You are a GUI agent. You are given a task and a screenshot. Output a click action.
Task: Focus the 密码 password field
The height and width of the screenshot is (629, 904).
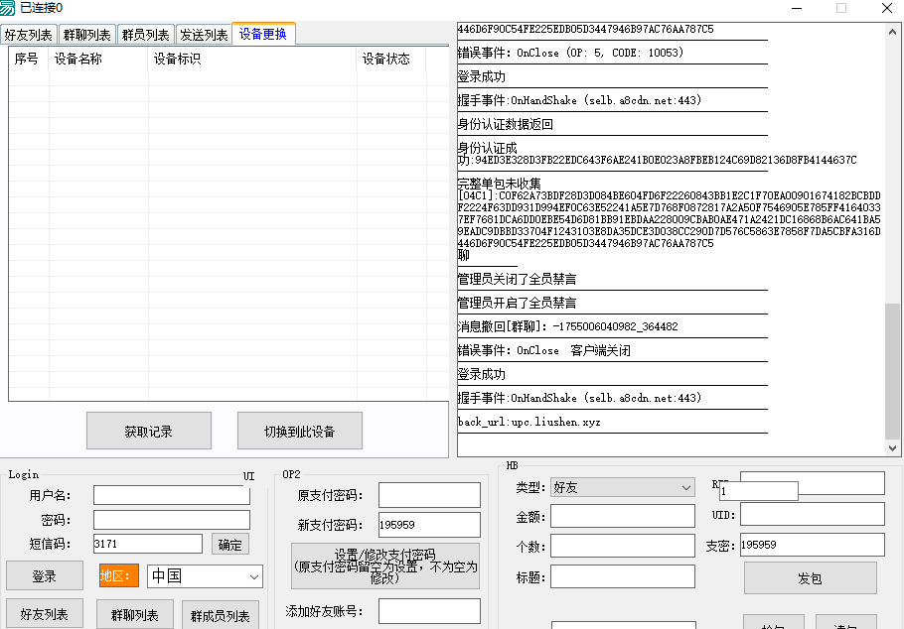point(171,520)
